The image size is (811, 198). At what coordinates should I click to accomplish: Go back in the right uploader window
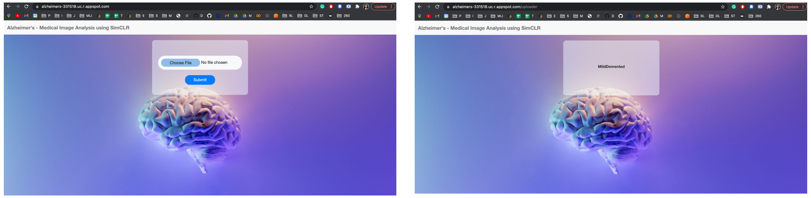point(420,7)
